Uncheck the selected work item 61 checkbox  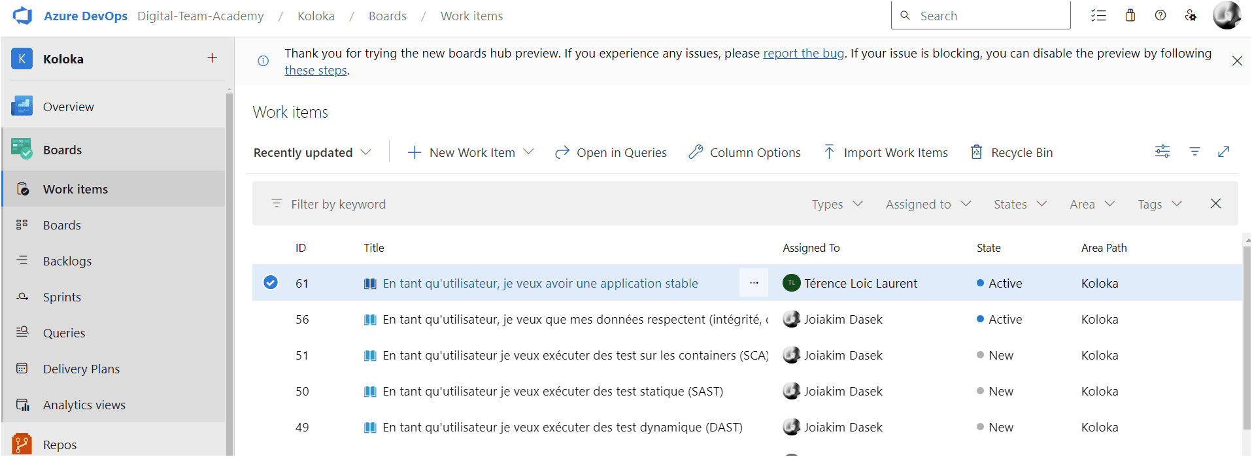pos(271,282)
